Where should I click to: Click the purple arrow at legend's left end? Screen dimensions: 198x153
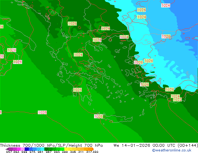tap(7, 149)
